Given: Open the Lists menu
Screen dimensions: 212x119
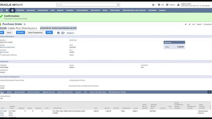Looking at the screenshot, I should [x=52, y=10].
